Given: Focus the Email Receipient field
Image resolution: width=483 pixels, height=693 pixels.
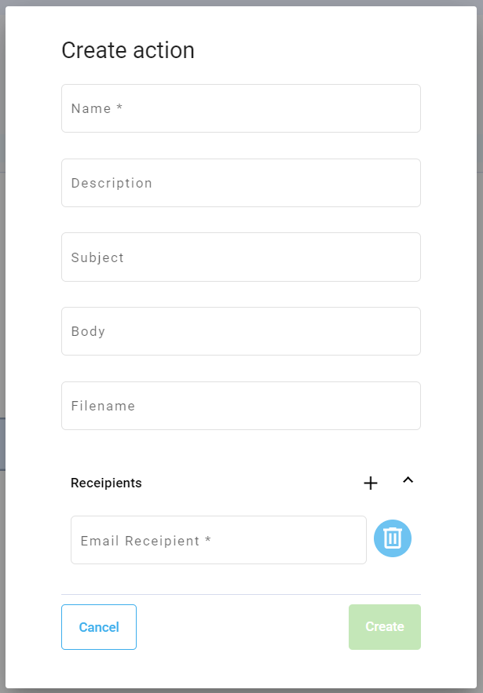Looking at the screenshot, I should click(218, 540).
